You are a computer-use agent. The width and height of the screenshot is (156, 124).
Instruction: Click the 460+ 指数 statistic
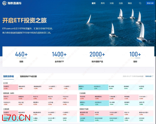[x=21, y=57]
